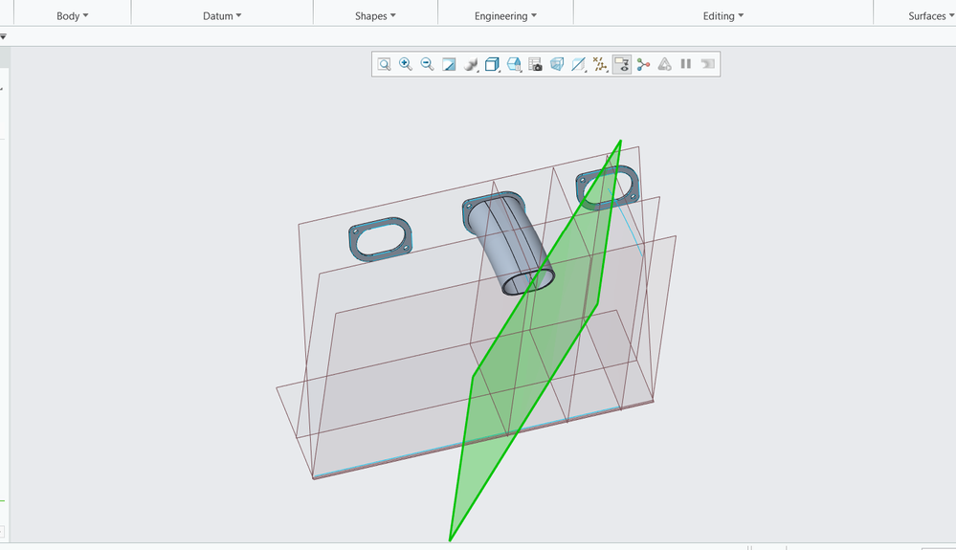Click the datum plane display filter icon
Viewport: 956px width, 550px height.
click(578, 64)
